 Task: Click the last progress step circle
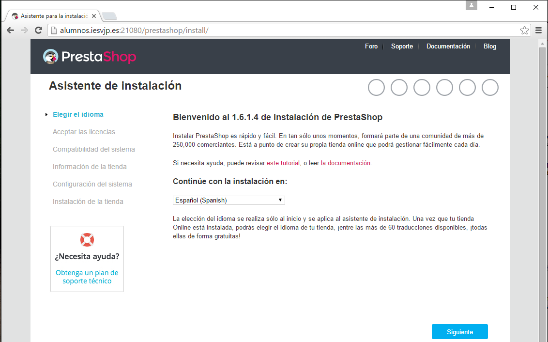(490, 88)
